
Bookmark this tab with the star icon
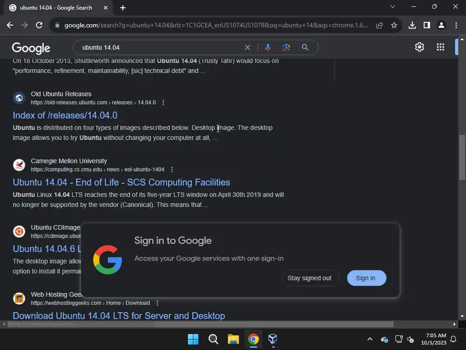pos(394,26)
